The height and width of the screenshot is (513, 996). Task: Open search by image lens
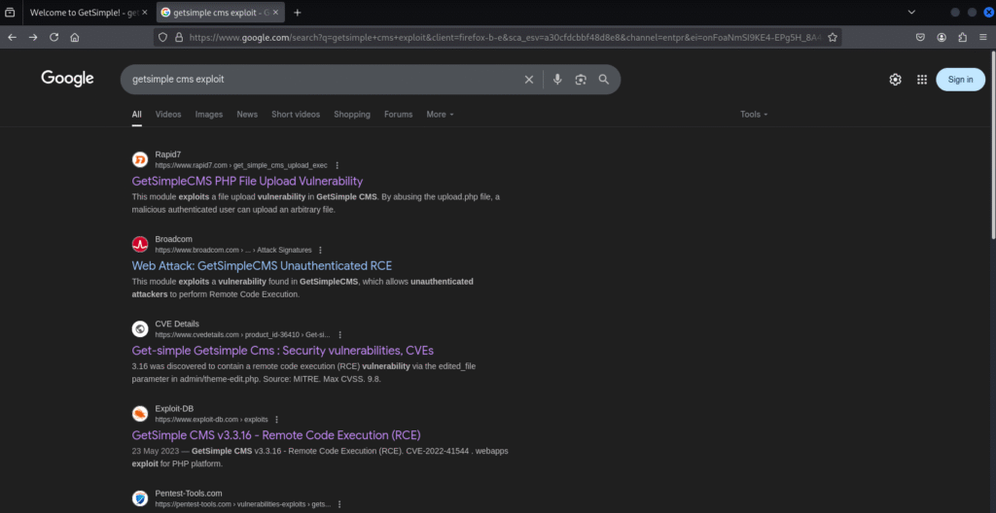click(581, 80)
